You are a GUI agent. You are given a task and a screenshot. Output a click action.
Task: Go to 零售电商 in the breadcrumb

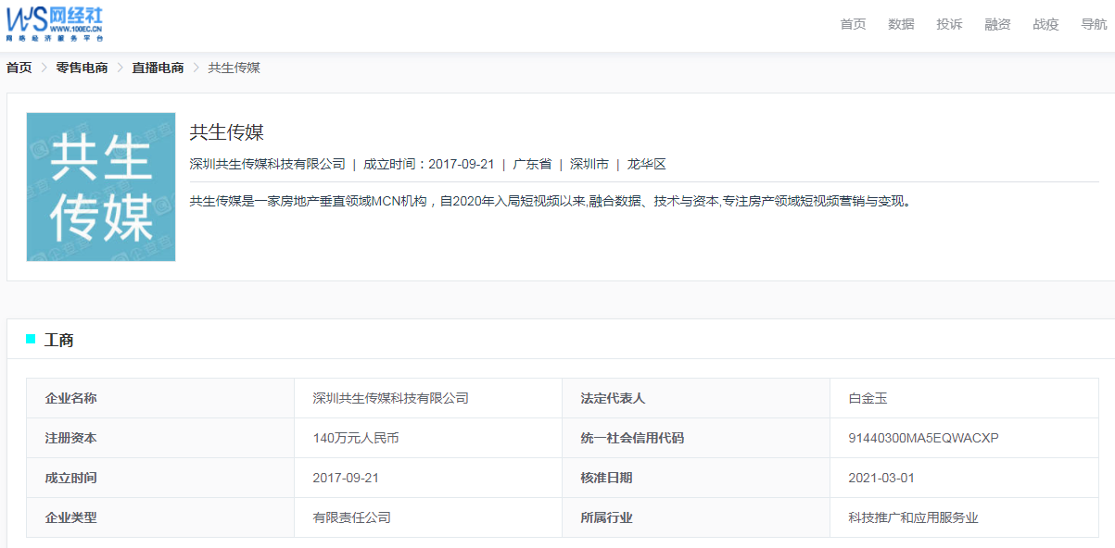(x=82, y=68)
